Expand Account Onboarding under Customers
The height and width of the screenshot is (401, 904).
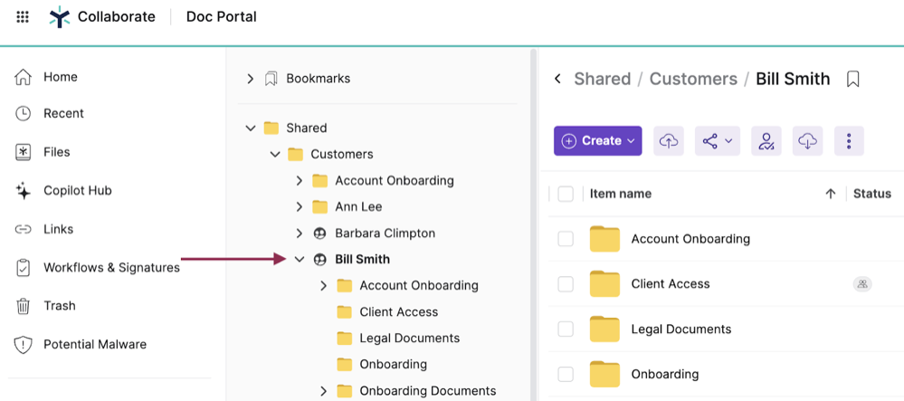[x=299, y=181]
